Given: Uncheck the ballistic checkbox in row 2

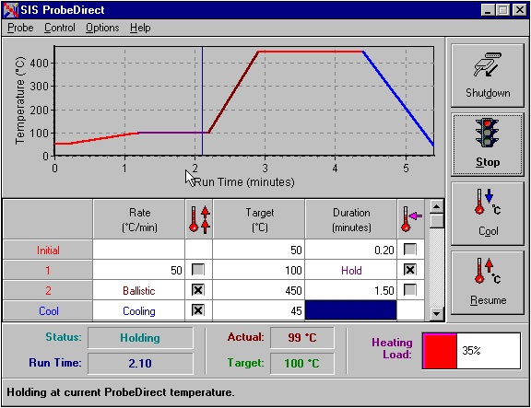Looking at the screenshot, I should coord(198,290).
